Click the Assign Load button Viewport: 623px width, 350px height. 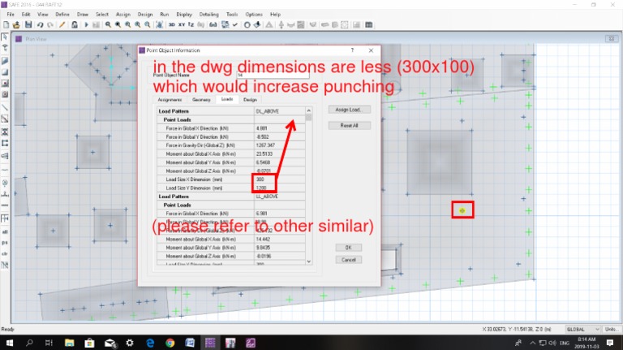pyautogui.click(x=349, y=110)
